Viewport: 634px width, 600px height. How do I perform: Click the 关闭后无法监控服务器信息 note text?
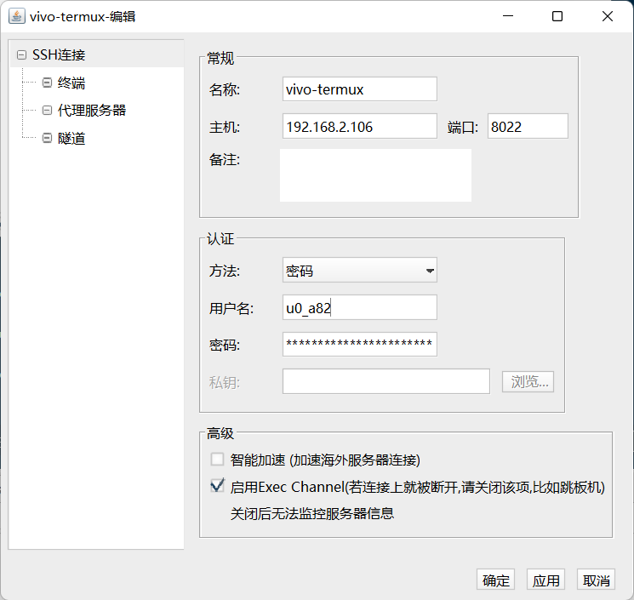point(311,513)
